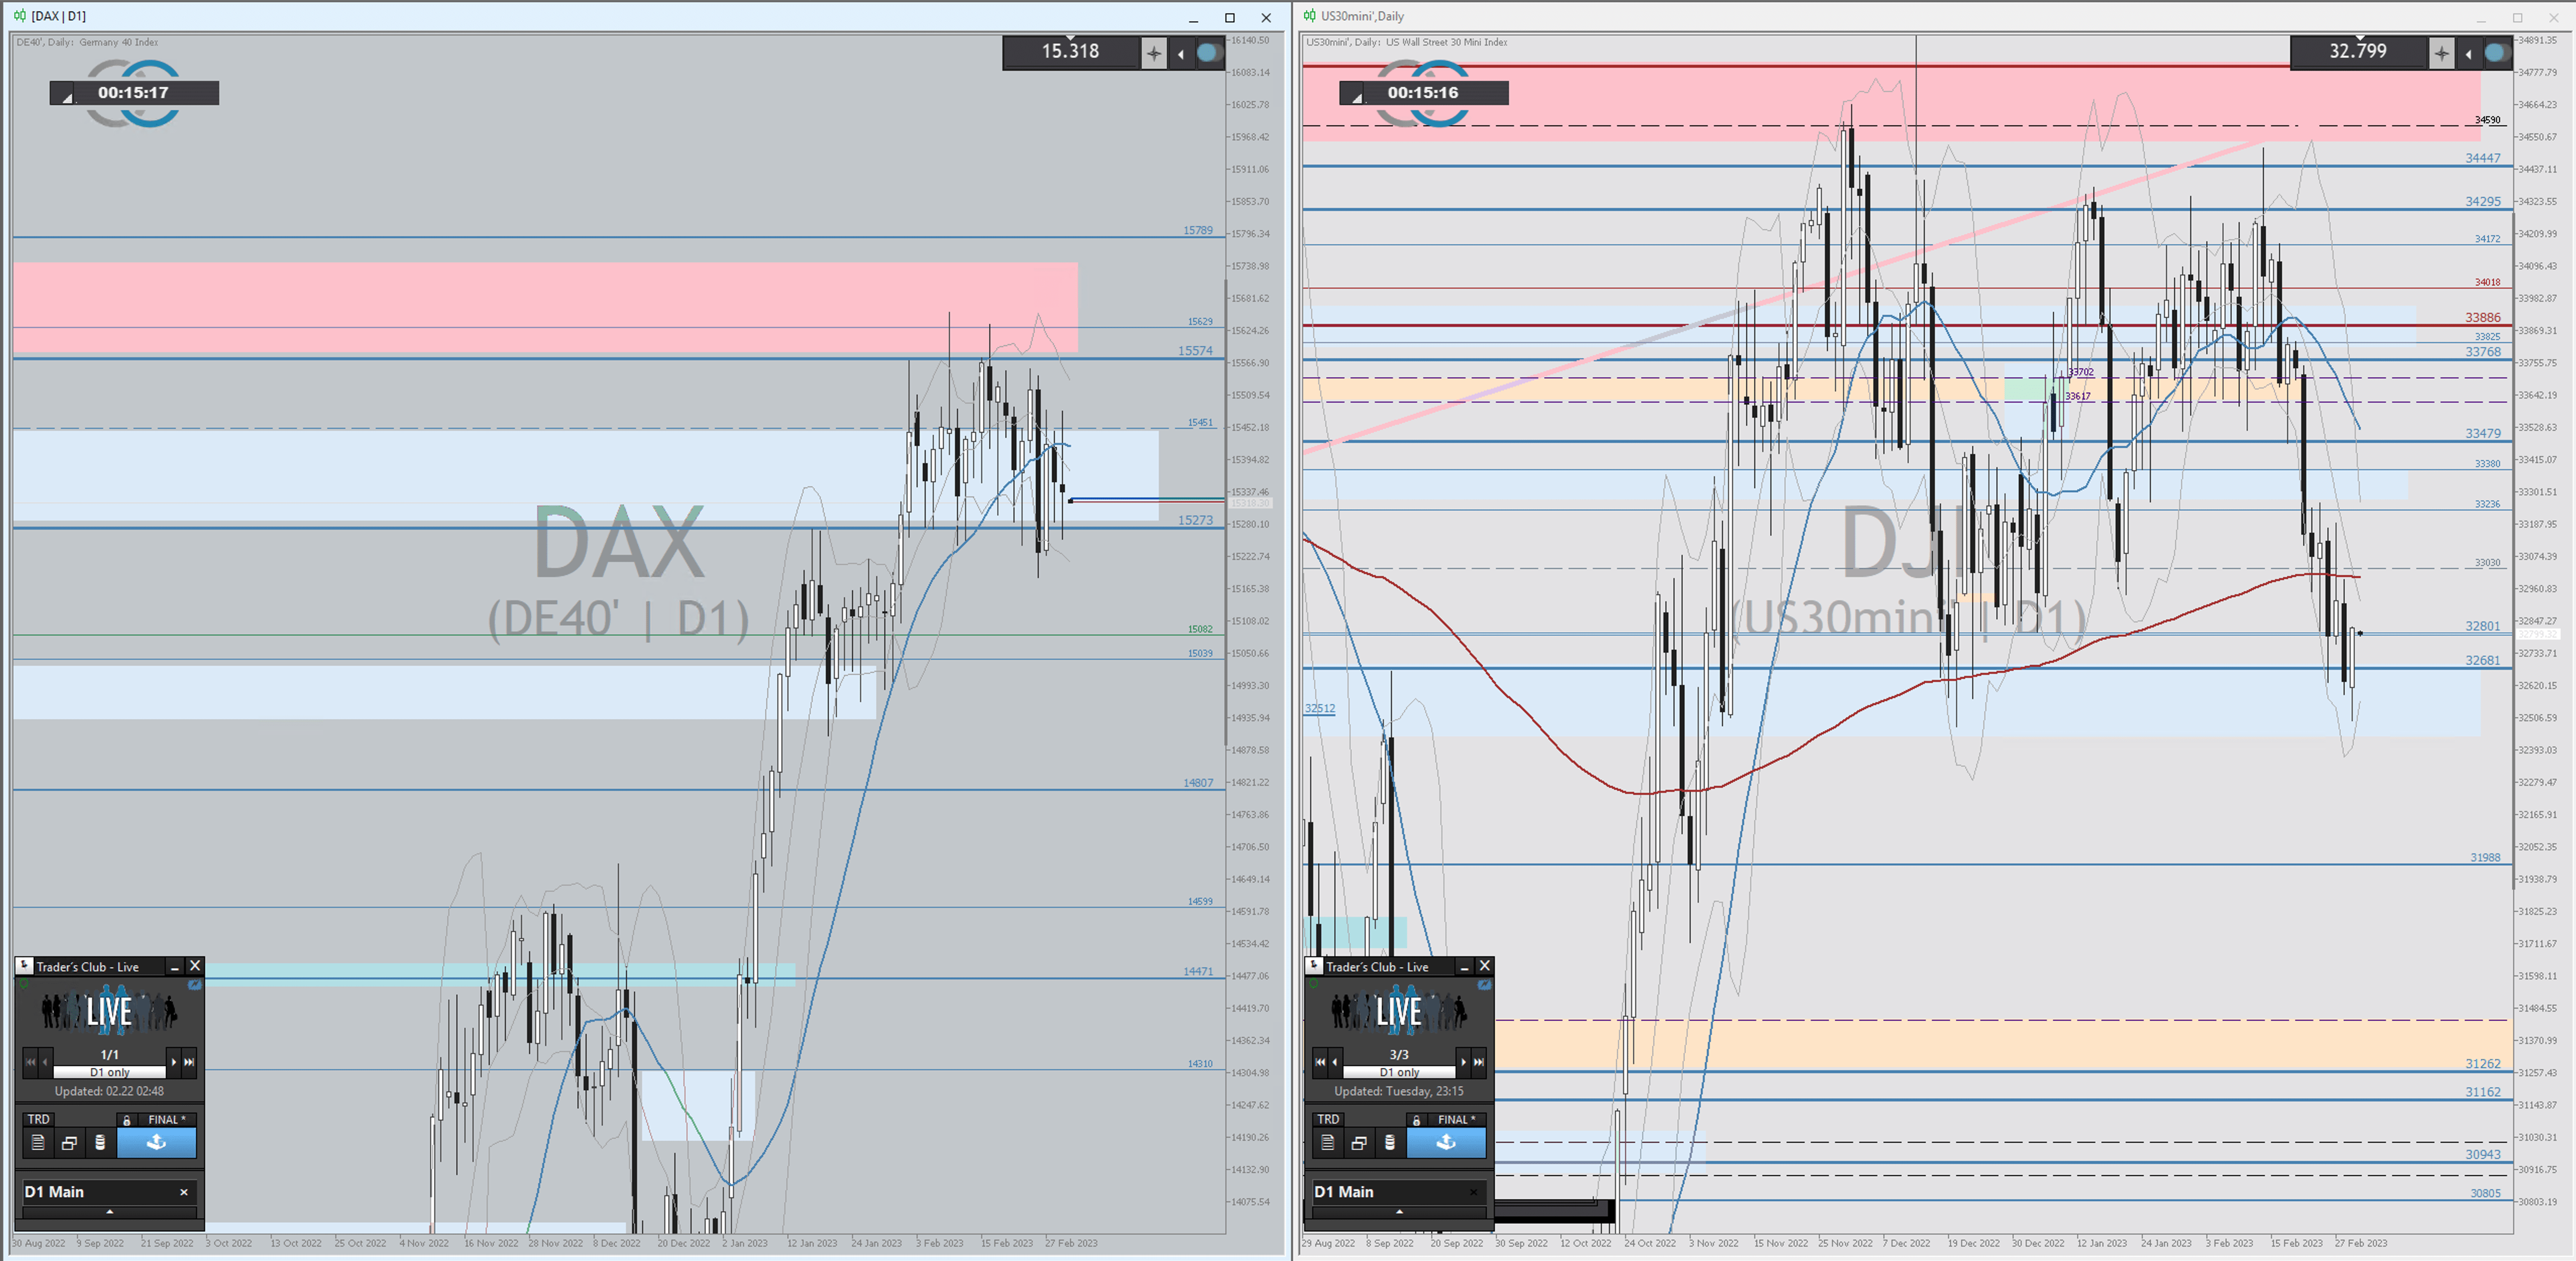
Task: Go to the next setup in the DAX panel
Action: click(174, 1061)
